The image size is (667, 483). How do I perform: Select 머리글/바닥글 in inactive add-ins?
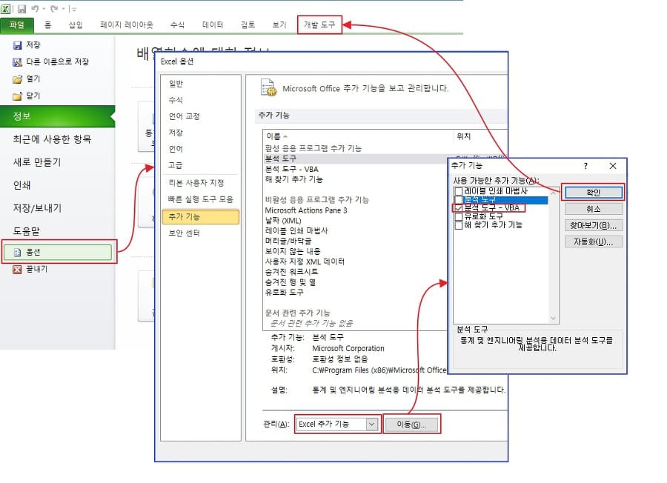(288, 241)
